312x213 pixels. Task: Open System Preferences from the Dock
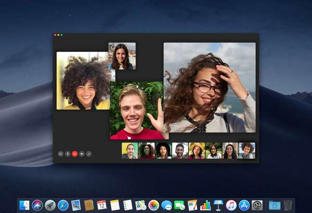257,205
